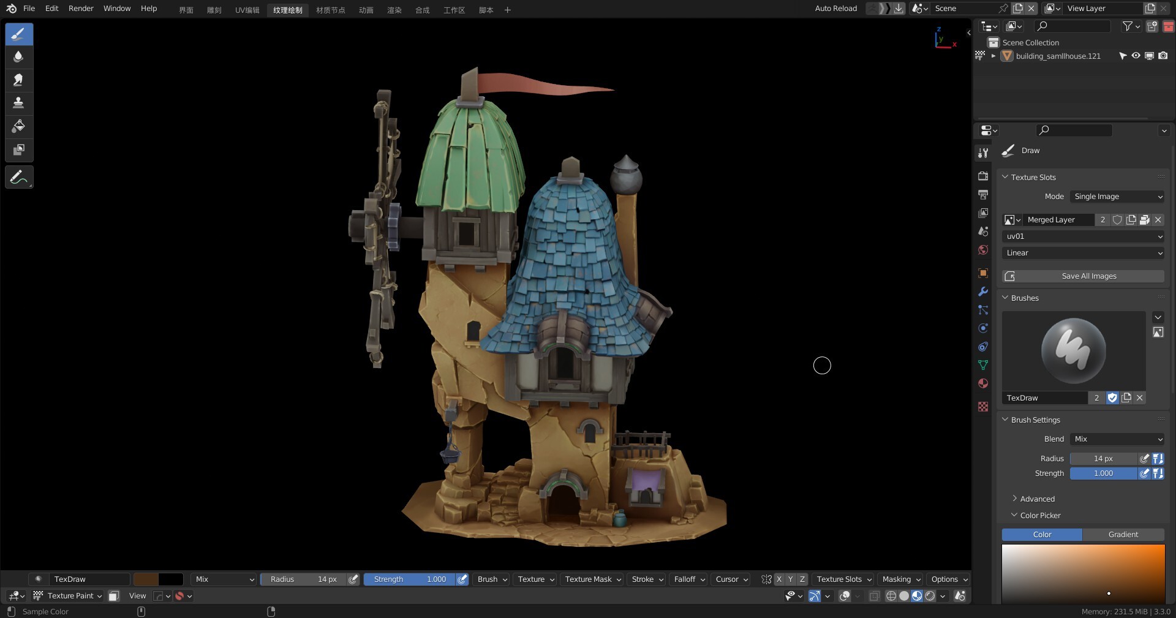1176x618 pixels.
Task: Open the Render Properties tab
Action: pos(983,176)
